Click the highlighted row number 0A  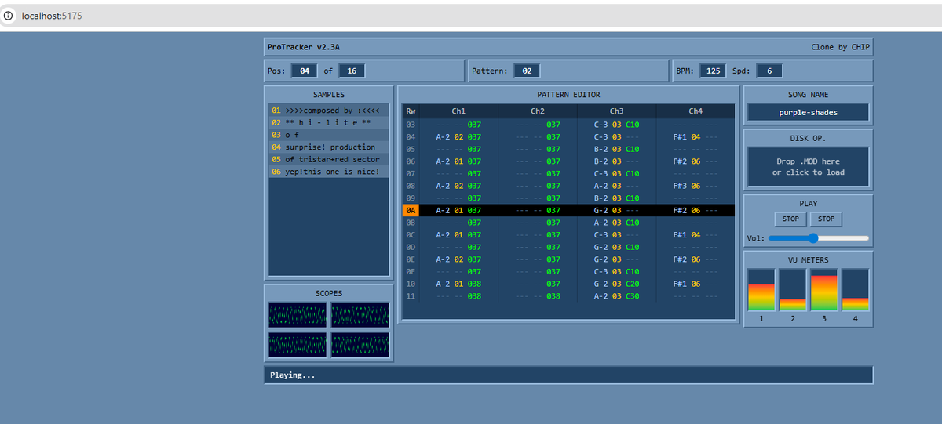pyautogui.click(x=411, y=210)
